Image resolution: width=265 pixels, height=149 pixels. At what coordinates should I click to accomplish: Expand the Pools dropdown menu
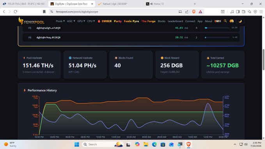pos(60,21)
